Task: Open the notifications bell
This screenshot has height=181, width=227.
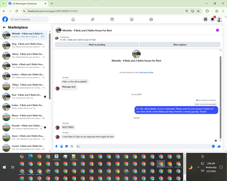Action: 212,19
